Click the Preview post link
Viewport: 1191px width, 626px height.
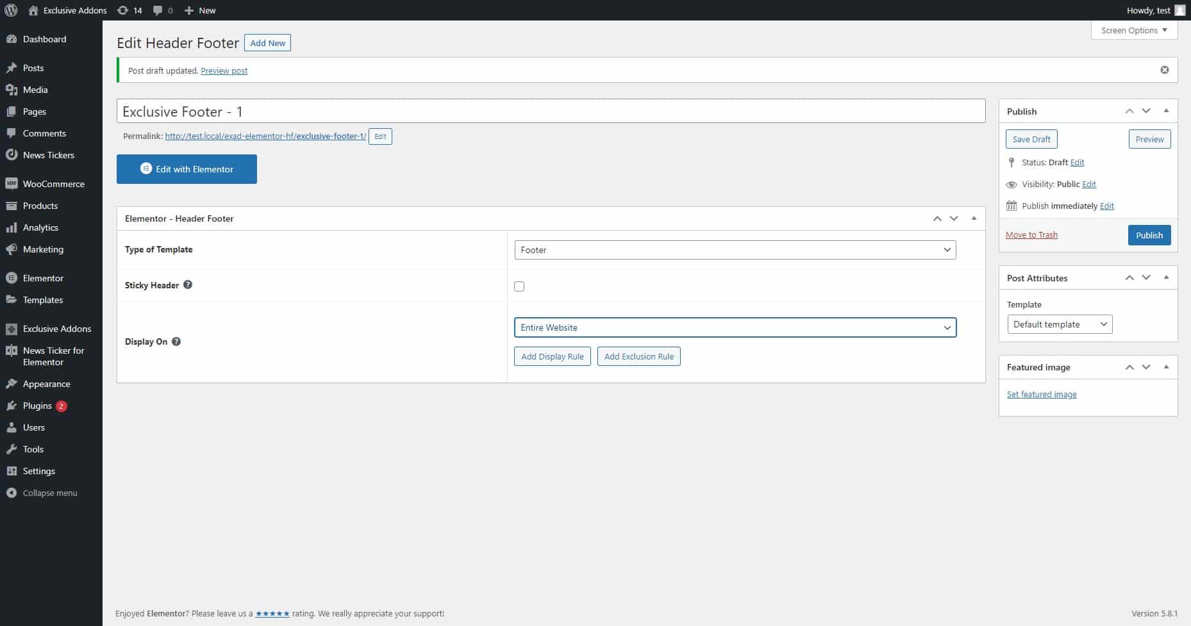224,70
